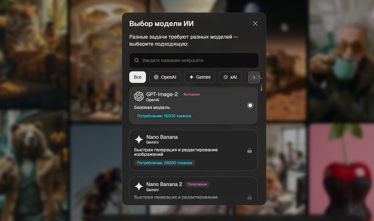Click the "Популярная" badge on Nano Banana 2
This screenshot has height=221, width=374.
(x=197, y=185)
